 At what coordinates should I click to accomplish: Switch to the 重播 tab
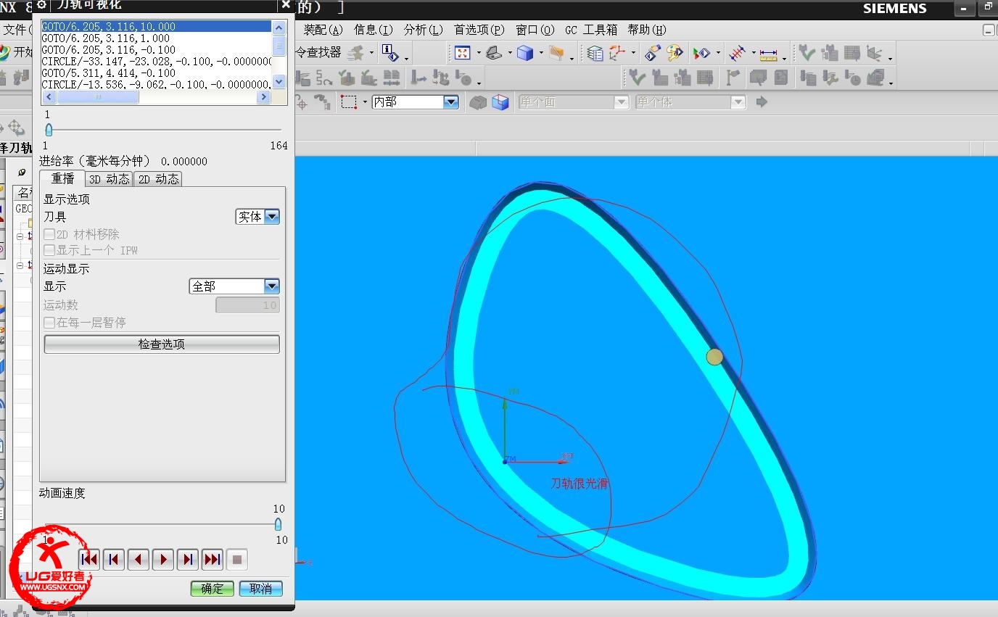pyautogui.click(x=63, y=178)
